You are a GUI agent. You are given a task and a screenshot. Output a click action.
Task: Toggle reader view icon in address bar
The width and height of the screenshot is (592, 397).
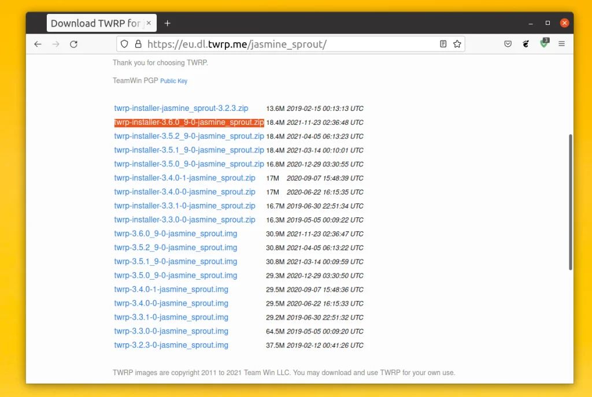(x=443, y=44)
